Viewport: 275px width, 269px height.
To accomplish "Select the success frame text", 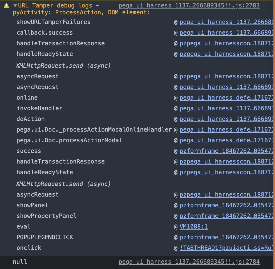I will click(x=29, y=151).
